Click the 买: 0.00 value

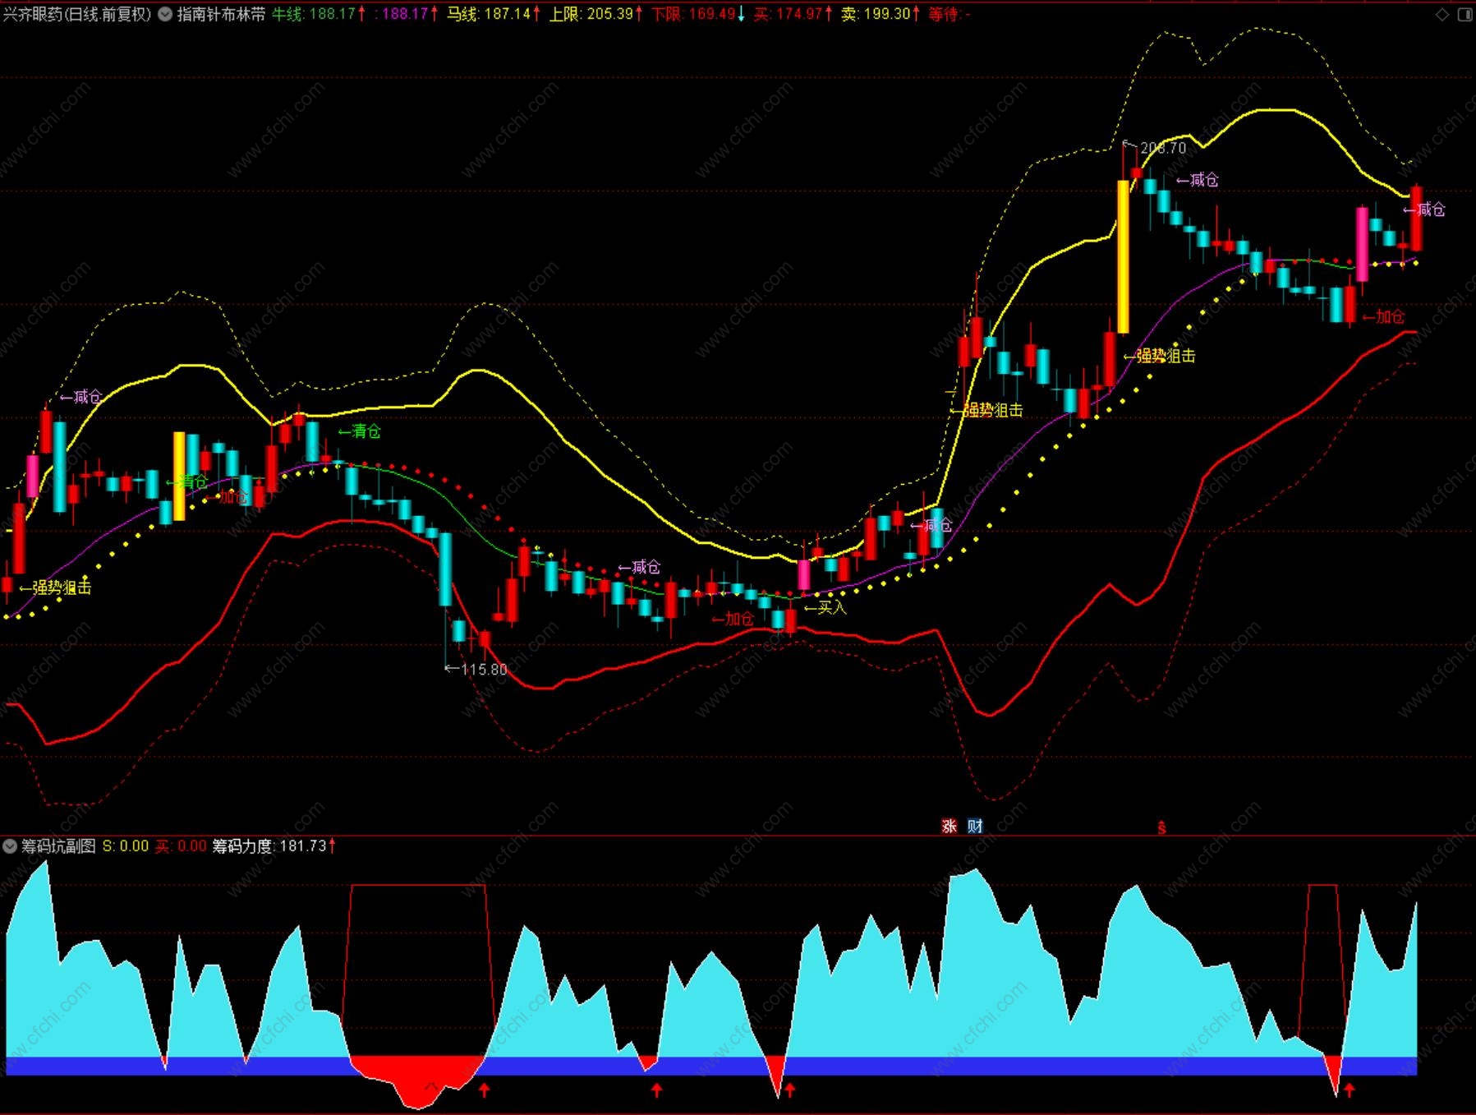[x=181, y=845]
